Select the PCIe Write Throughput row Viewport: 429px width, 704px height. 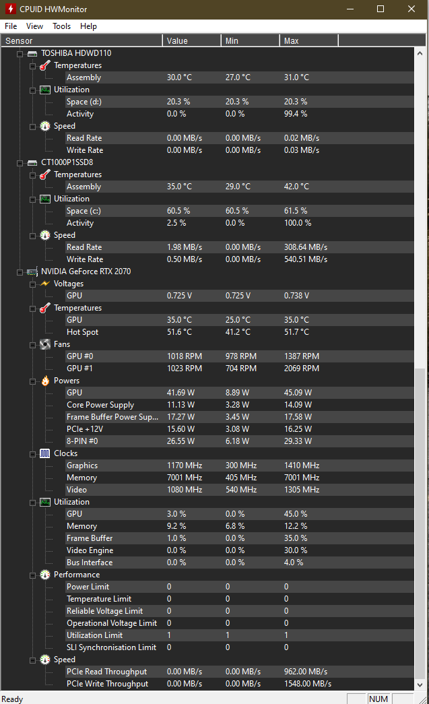240,684
